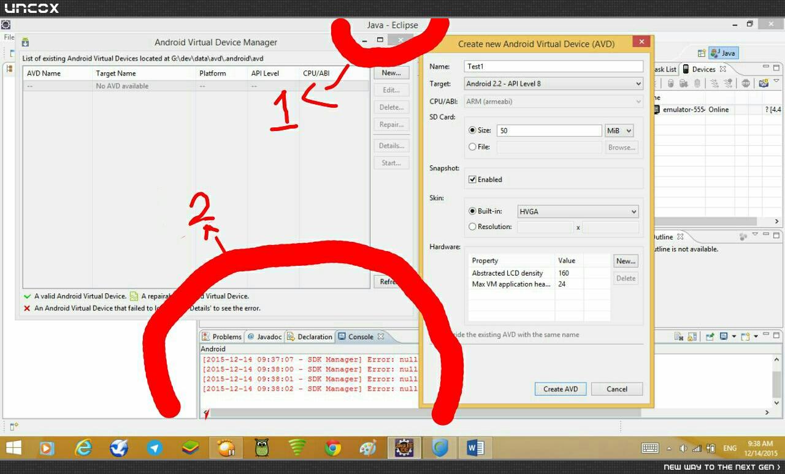Click the SD Card size field showing 50
This screenshot has width=785, height=474.
tap(549, 130)
